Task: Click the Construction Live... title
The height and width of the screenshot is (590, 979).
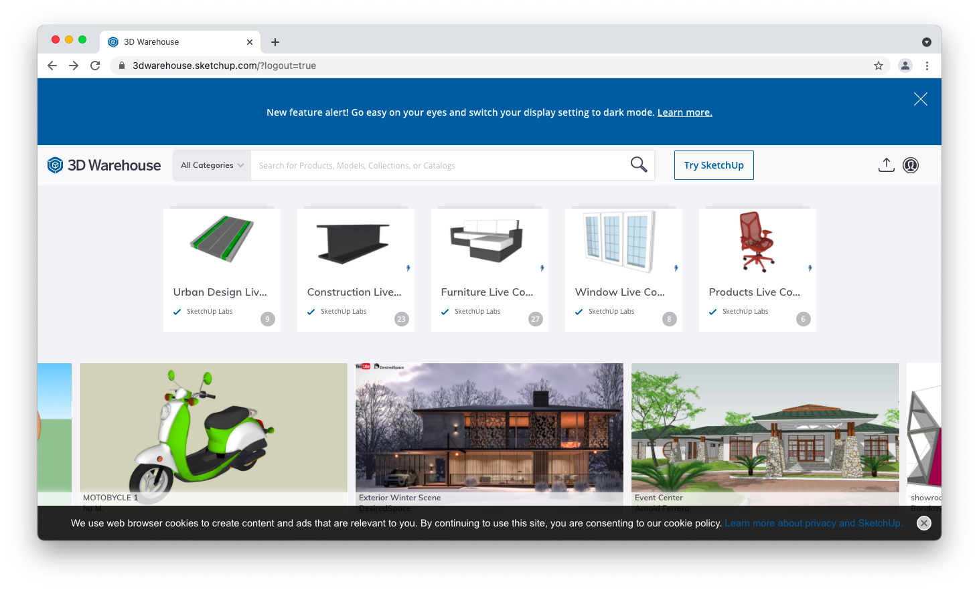Action: (354, 292)
